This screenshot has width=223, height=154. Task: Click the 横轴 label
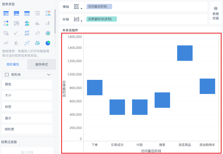(x=66, y=7)
